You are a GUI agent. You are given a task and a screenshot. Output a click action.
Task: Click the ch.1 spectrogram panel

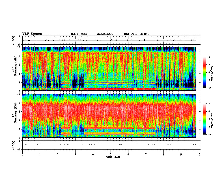pos(109,69)
